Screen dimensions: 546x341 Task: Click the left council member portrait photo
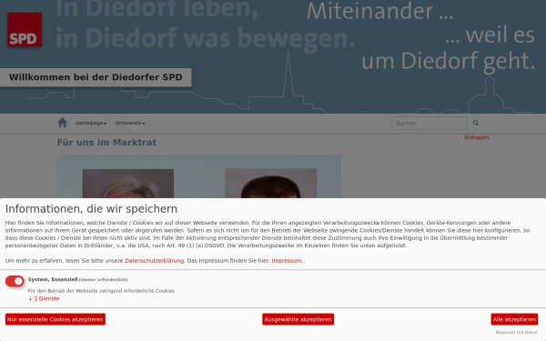pos(128,184)
